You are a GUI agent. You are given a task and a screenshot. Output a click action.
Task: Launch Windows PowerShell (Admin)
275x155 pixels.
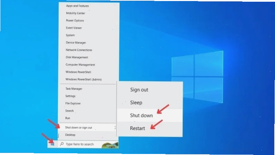click(x=83, y=80)
